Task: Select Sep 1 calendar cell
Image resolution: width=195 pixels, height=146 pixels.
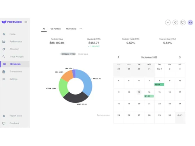Action: [160, 70]
